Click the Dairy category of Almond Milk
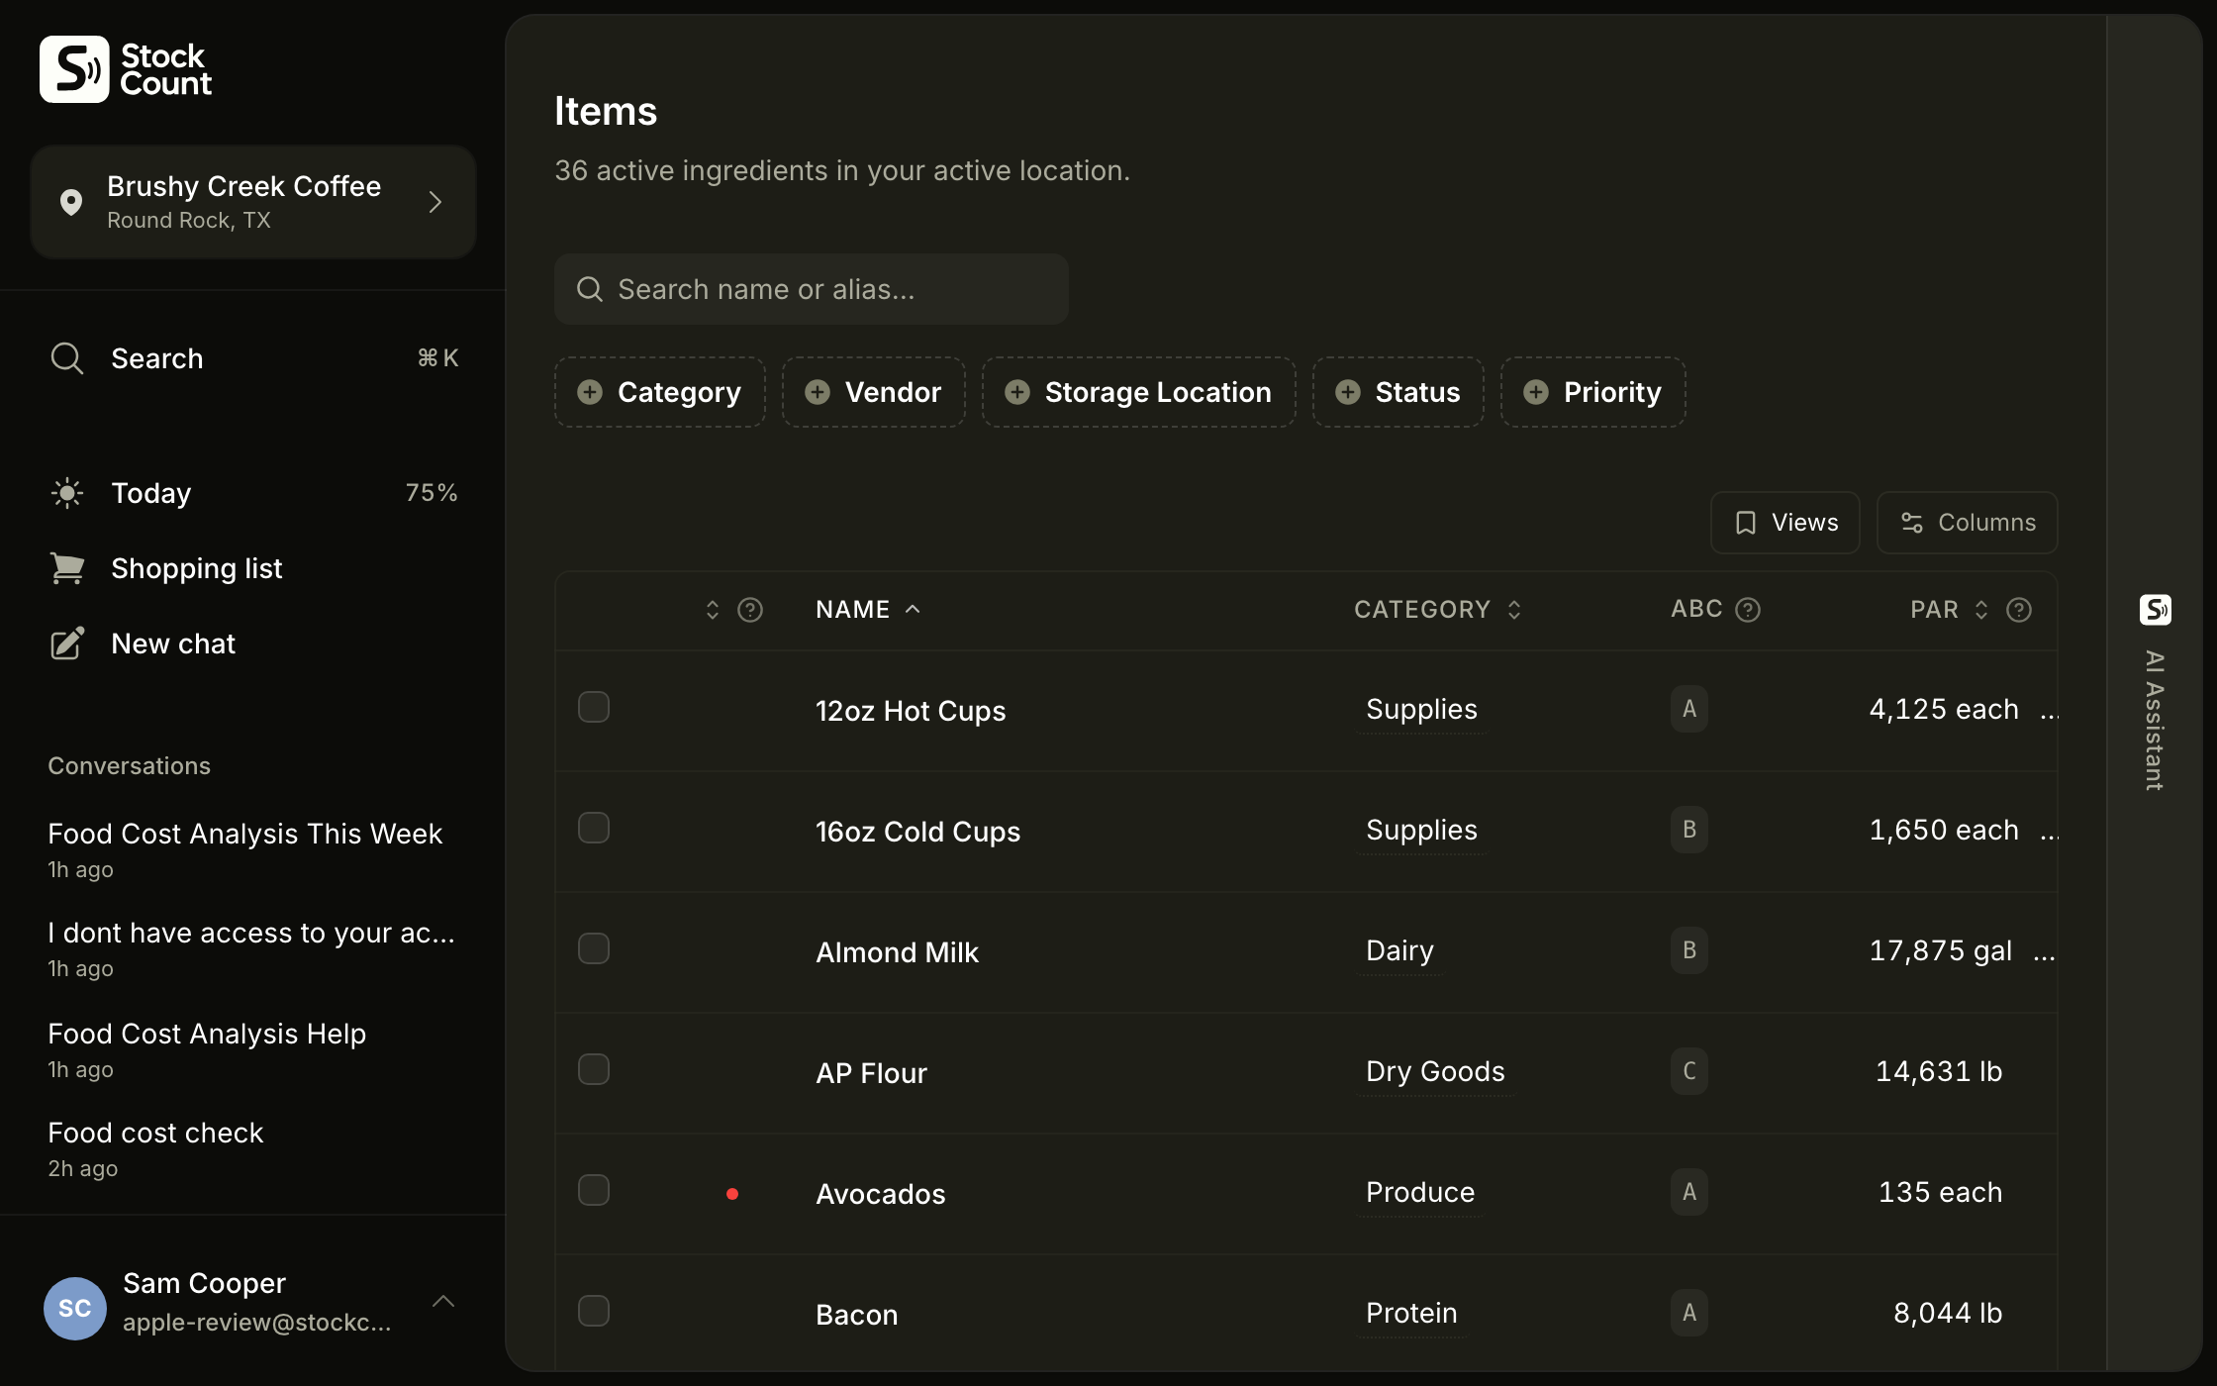 1399,950
